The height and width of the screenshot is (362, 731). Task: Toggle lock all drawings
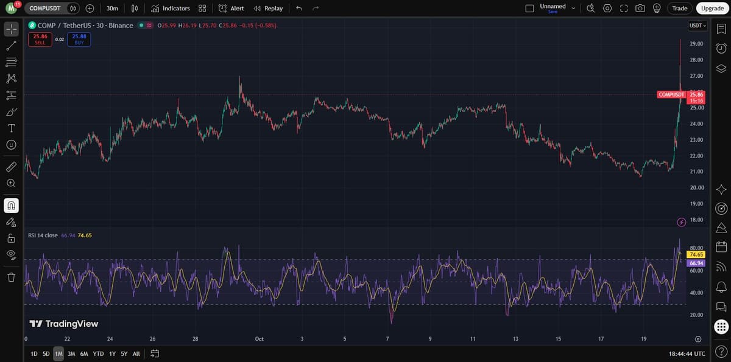tap(11, 238)
